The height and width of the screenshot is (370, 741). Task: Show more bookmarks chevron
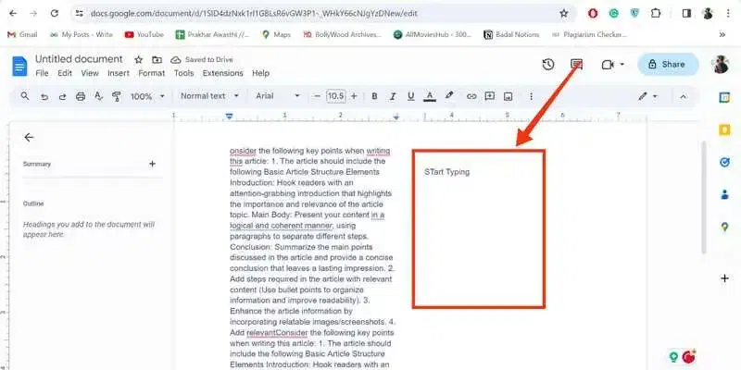722,35
